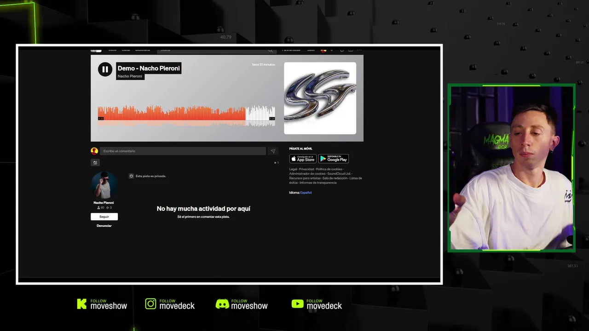Open the Sala de redacción link

(335, 178)
